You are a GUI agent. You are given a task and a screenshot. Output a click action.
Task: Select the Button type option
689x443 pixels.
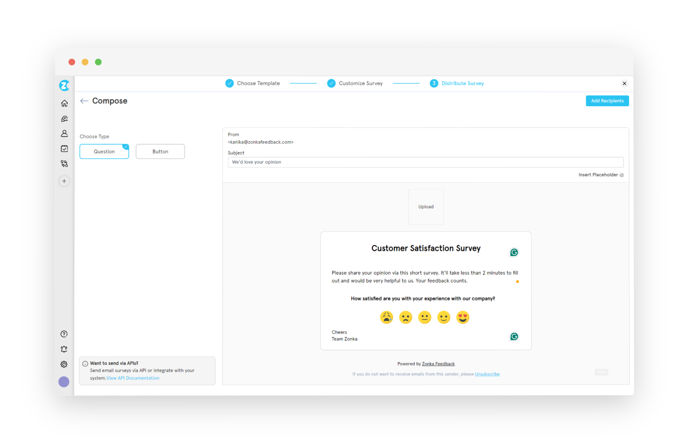(x=160, y=151)
